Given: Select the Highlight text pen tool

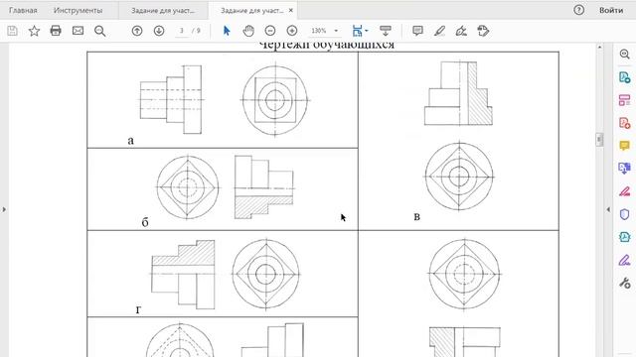Looking at the screenshot, I should click(x=439, y=31).
